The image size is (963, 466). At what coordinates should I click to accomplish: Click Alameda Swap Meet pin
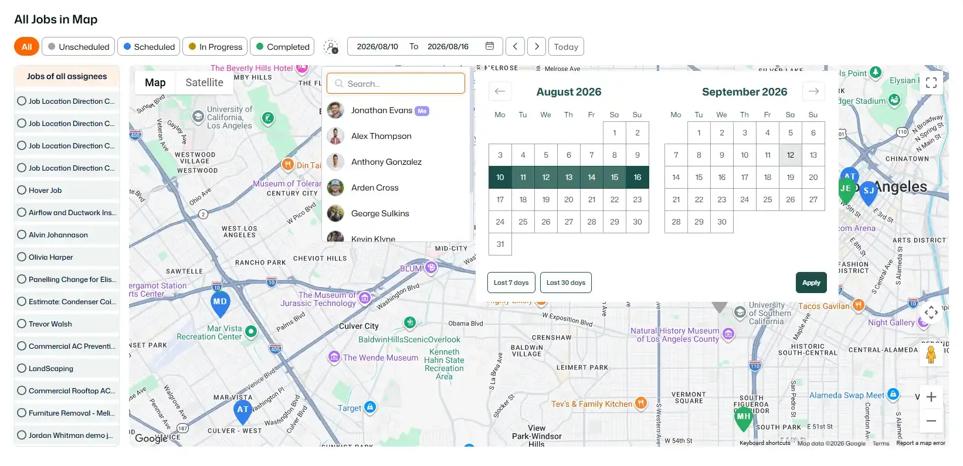893,394
